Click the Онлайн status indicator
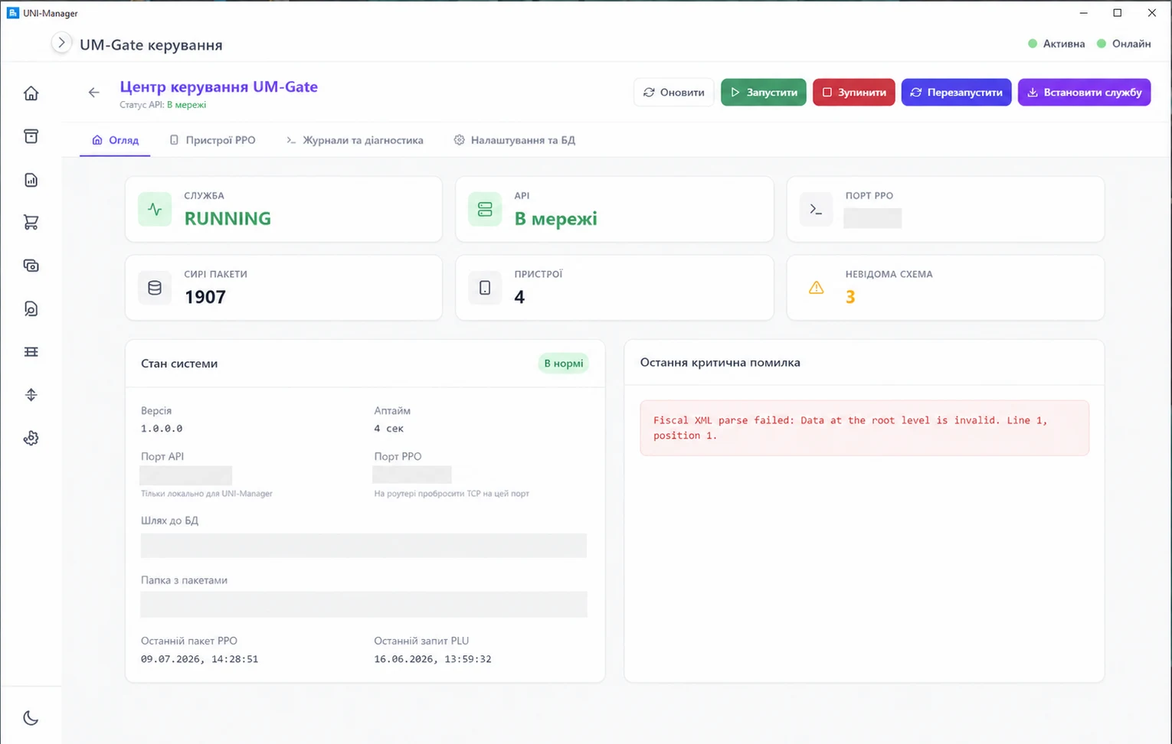This screenshot has height=744, width=1172. pyautogui.click(x=1124, y=44)
